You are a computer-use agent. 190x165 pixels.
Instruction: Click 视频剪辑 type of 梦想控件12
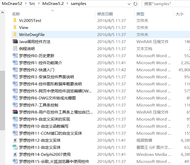144,140
